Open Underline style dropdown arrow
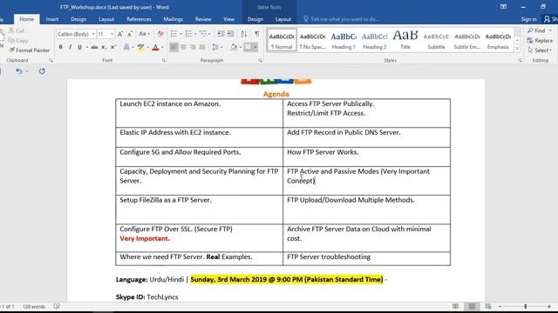 click(87, 47)
